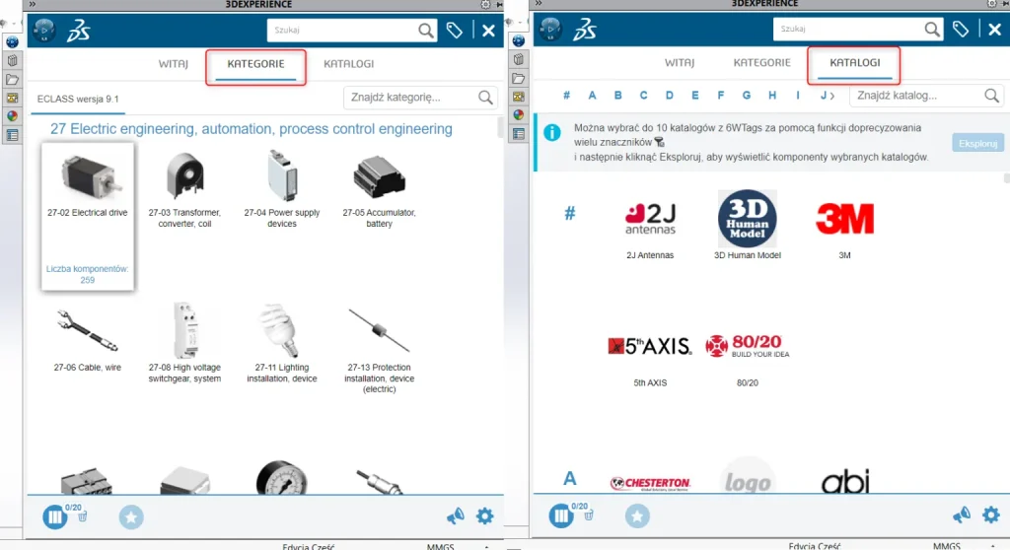Open compare basket icon in right panel
Image resolution: width=1010 pixels, height=550 pixels.
pos(561,516)
